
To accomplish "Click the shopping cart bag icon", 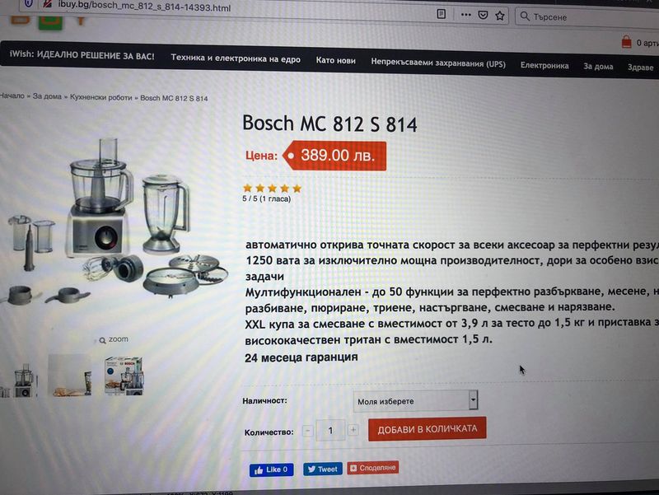I will coord(626,42).
